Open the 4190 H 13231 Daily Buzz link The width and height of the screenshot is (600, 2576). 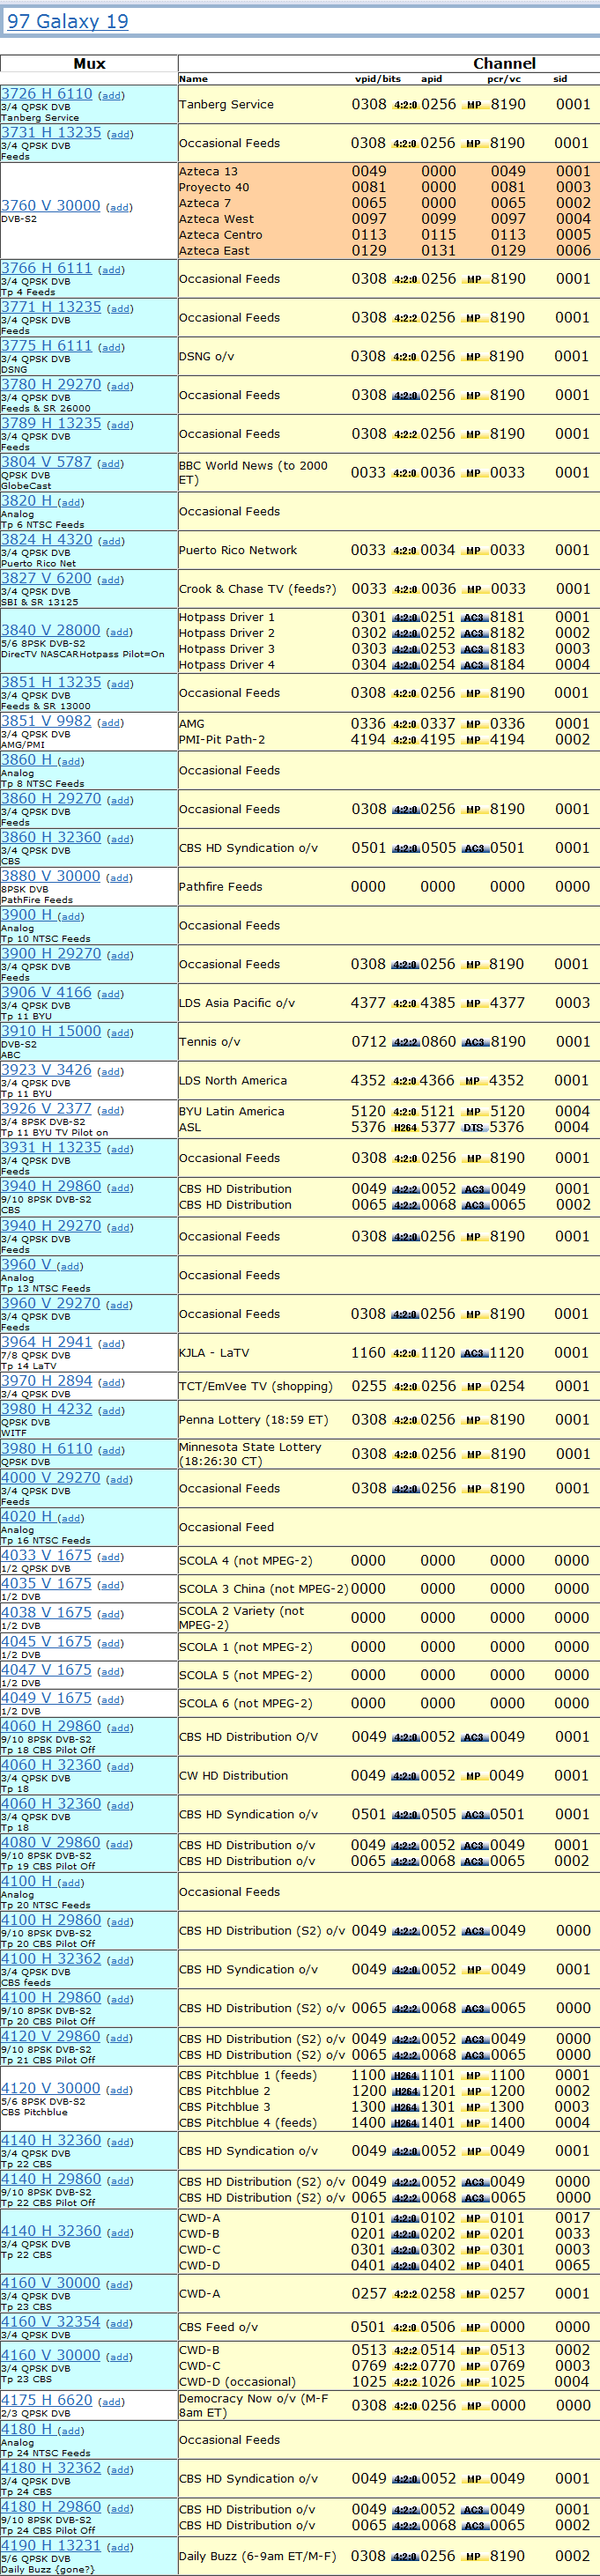pyautogui.click(x=51, y=2546)
